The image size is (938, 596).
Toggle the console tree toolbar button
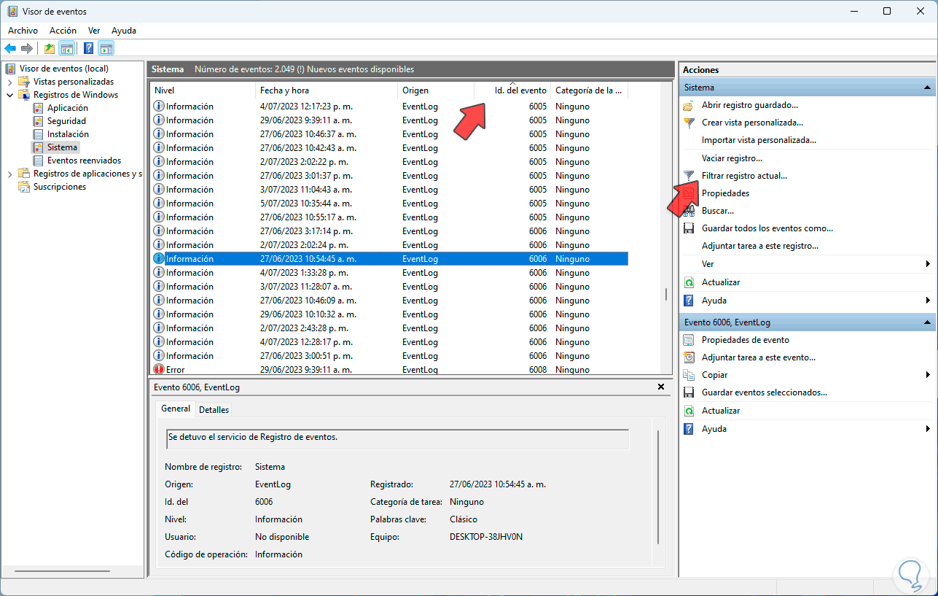point(66,49)
